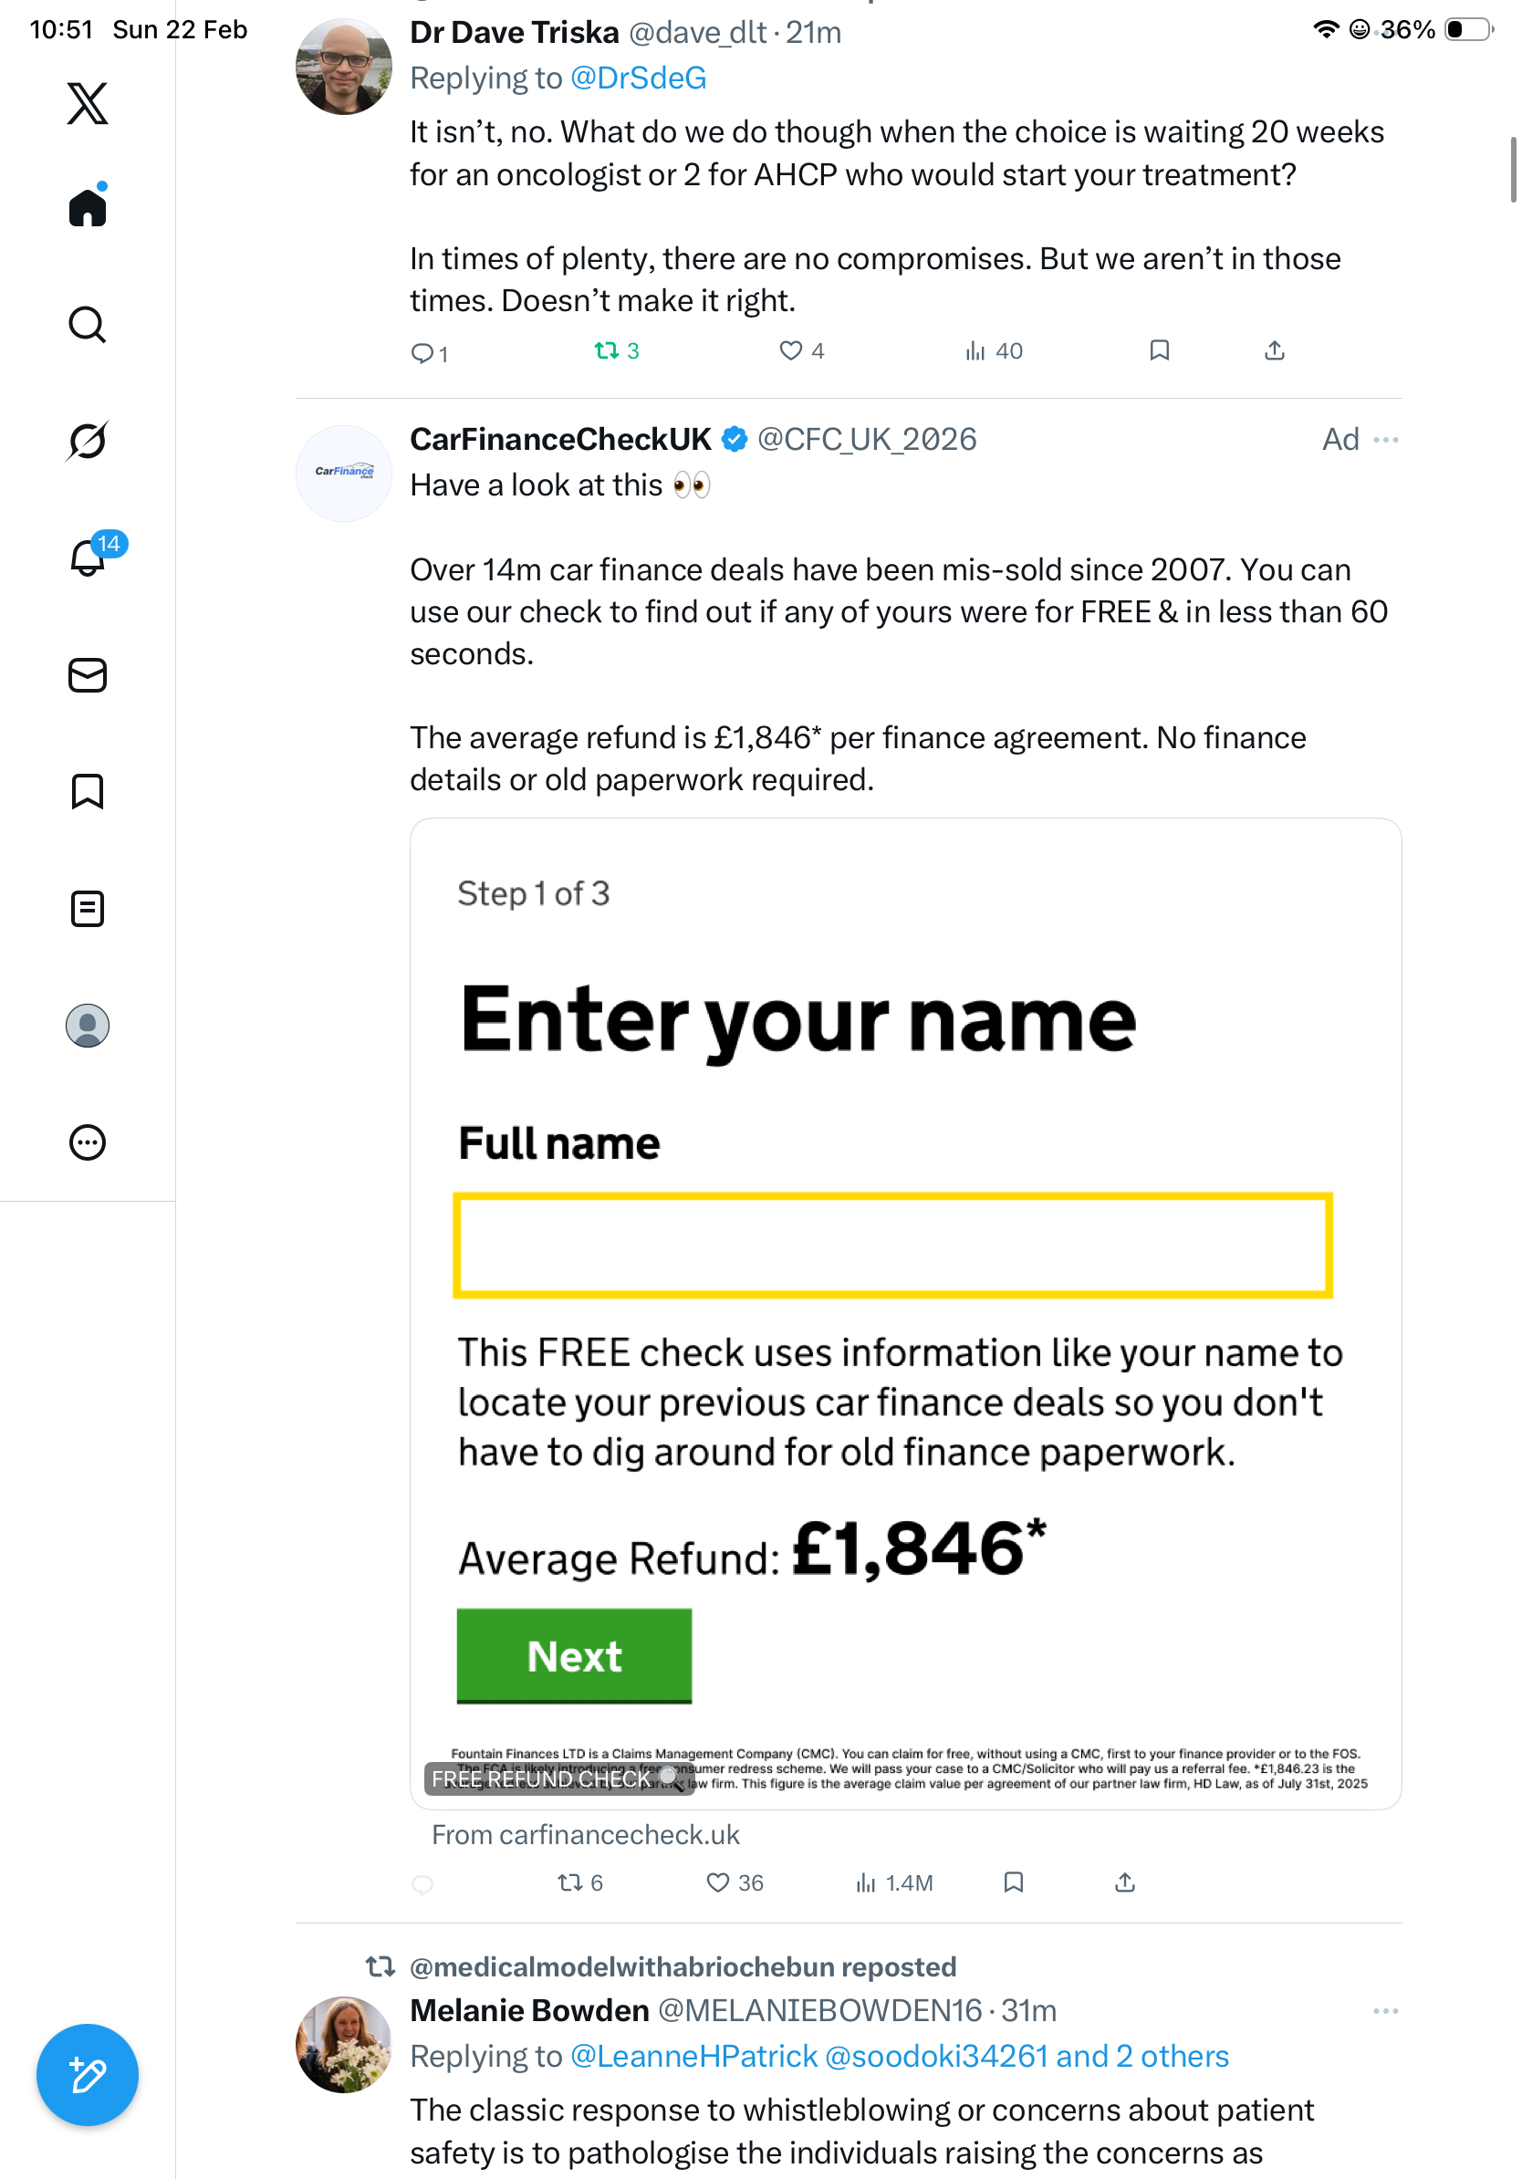Share Dr Dave Triska's reply
Screen dimensions: 1522x2179
point(1275,351)
